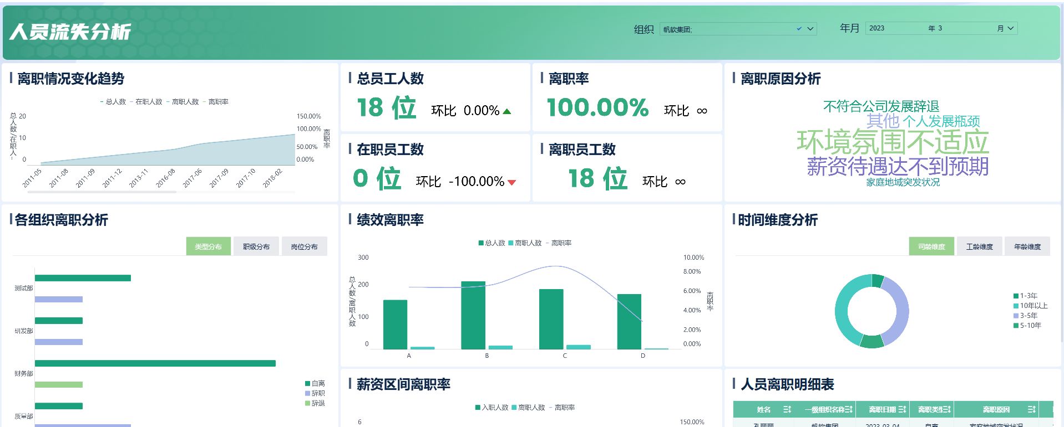Click the 总员工人数 value 18 位
This screenshot has width=1064, height=427.
coord(387,107)
